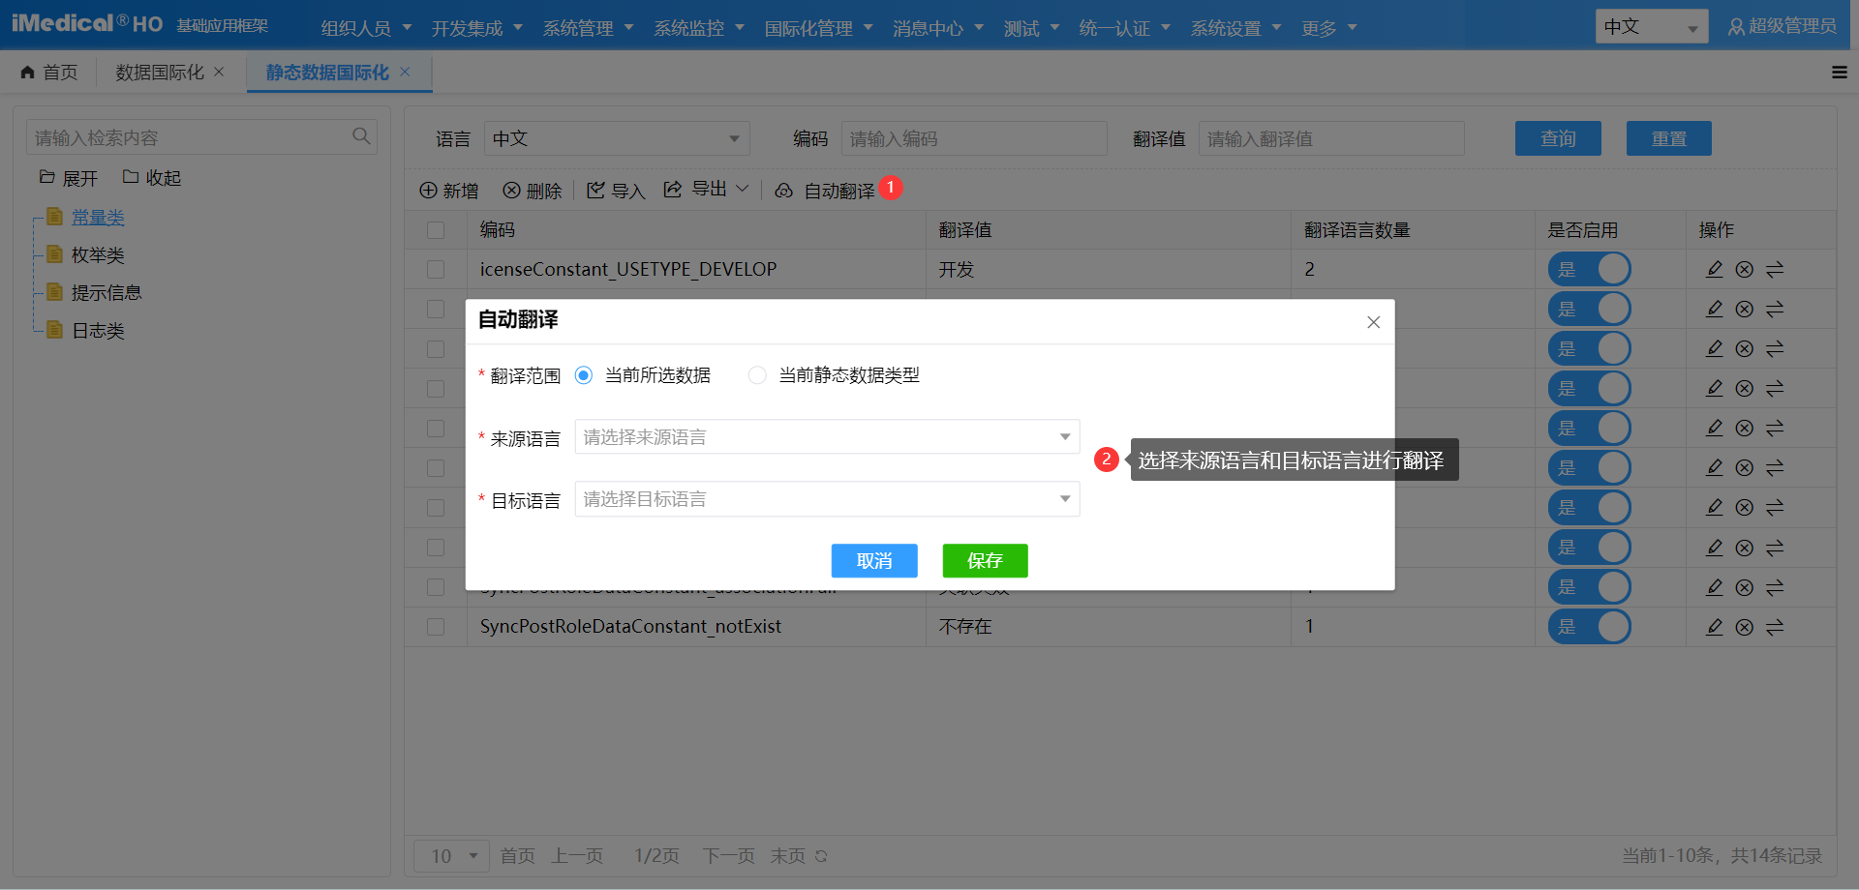Switch to the 数据国际化 tab
The image size is (1859, 890).
160,73
